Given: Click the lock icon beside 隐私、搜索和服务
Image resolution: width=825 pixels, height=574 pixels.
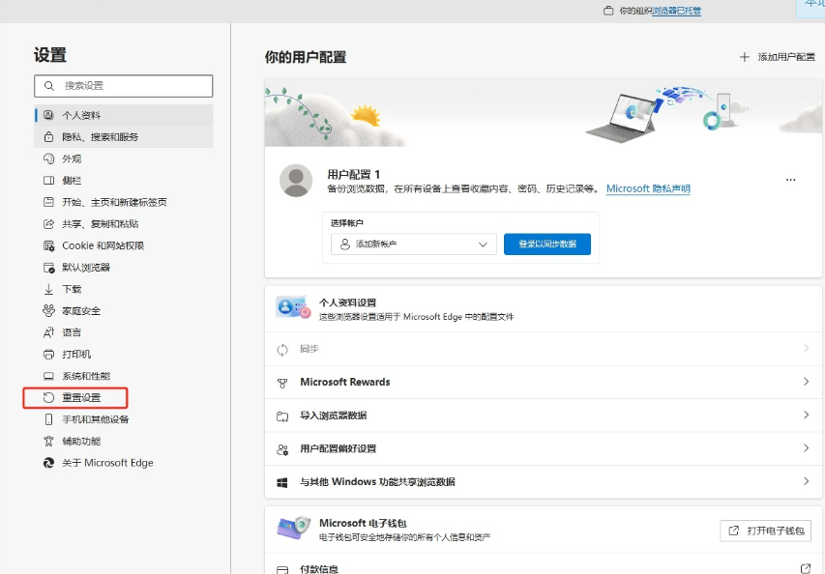Looking at the screenshot, I should click(x=49, y=137).
